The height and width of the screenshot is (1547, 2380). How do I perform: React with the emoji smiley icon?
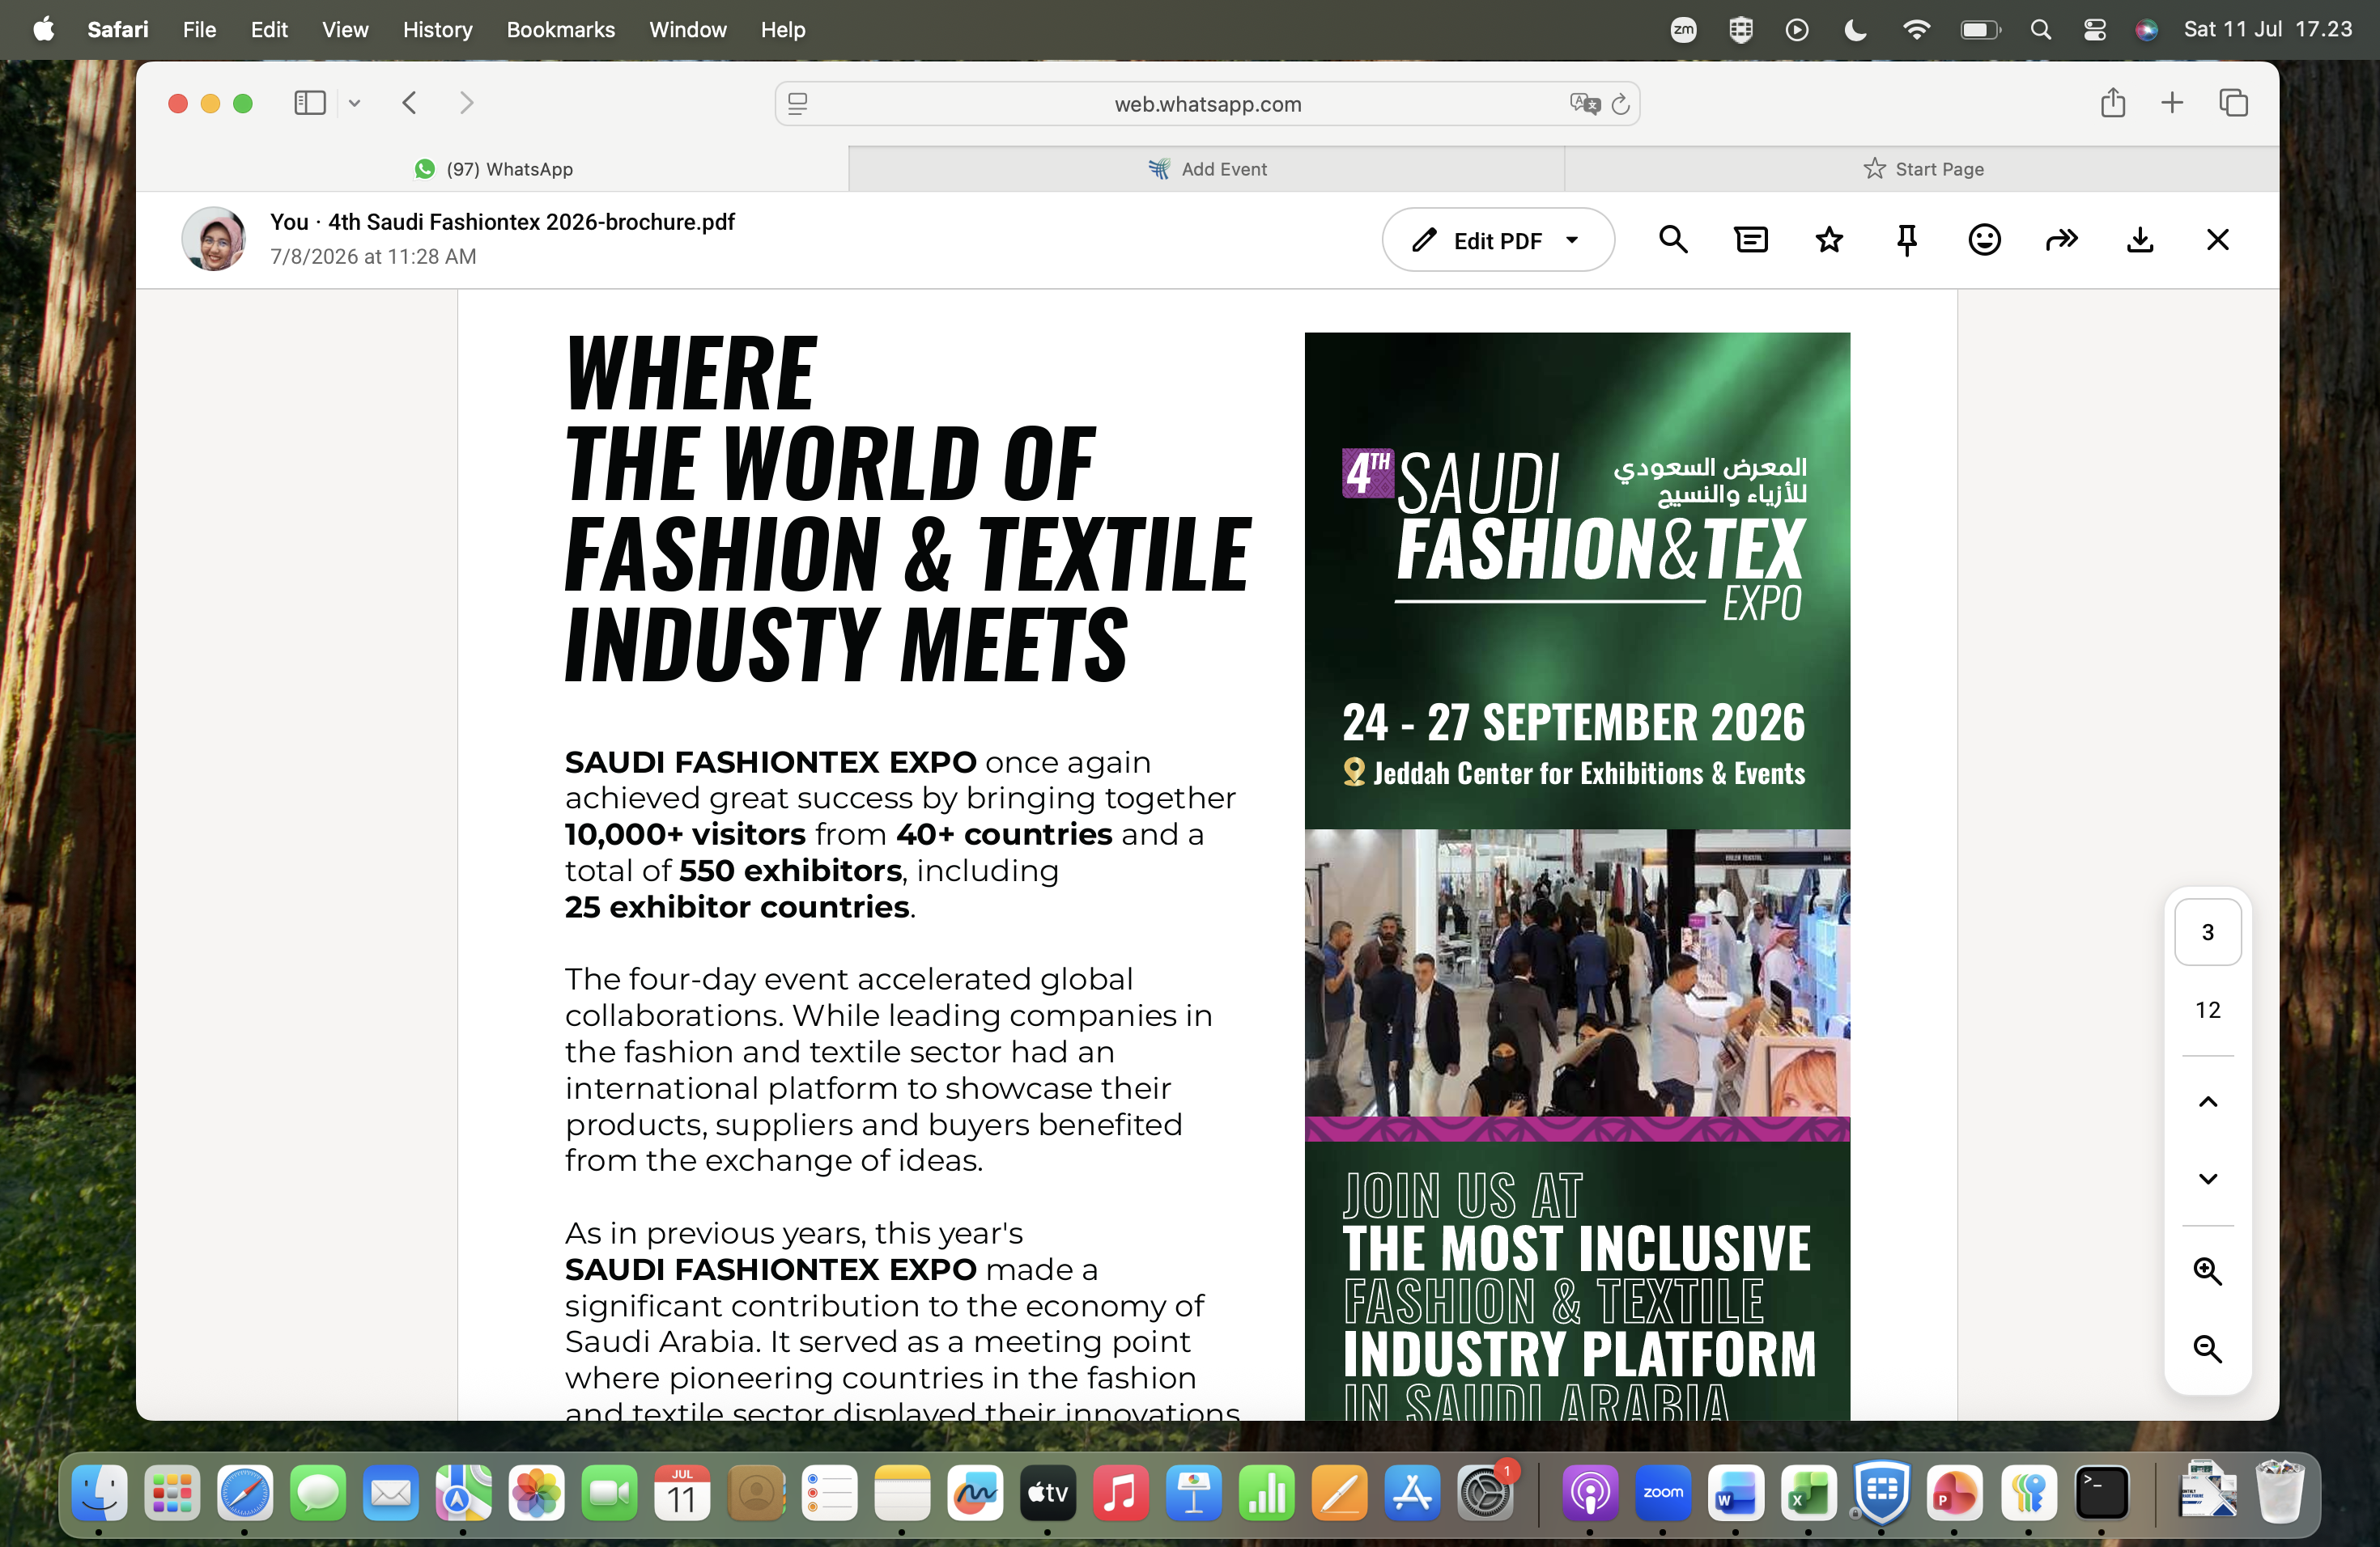1984,239
